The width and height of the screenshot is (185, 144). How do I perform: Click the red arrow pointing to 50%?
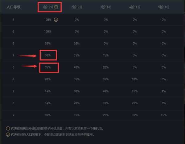[27, 56]
